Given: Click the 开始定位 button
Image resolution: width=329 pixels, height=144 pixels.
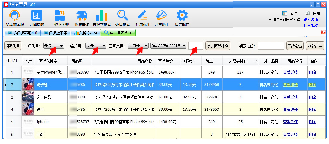Looking at the screenshot, I should 295,46.
